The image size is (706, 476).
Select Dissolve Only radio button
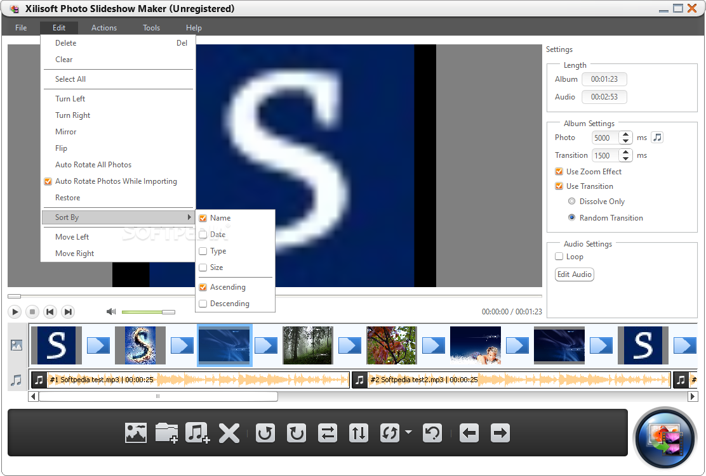[572, 202]
